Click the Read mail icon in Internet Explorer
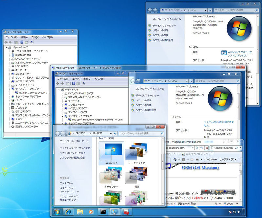The width and height of the screenshot is (262, 218). (192, 159)
